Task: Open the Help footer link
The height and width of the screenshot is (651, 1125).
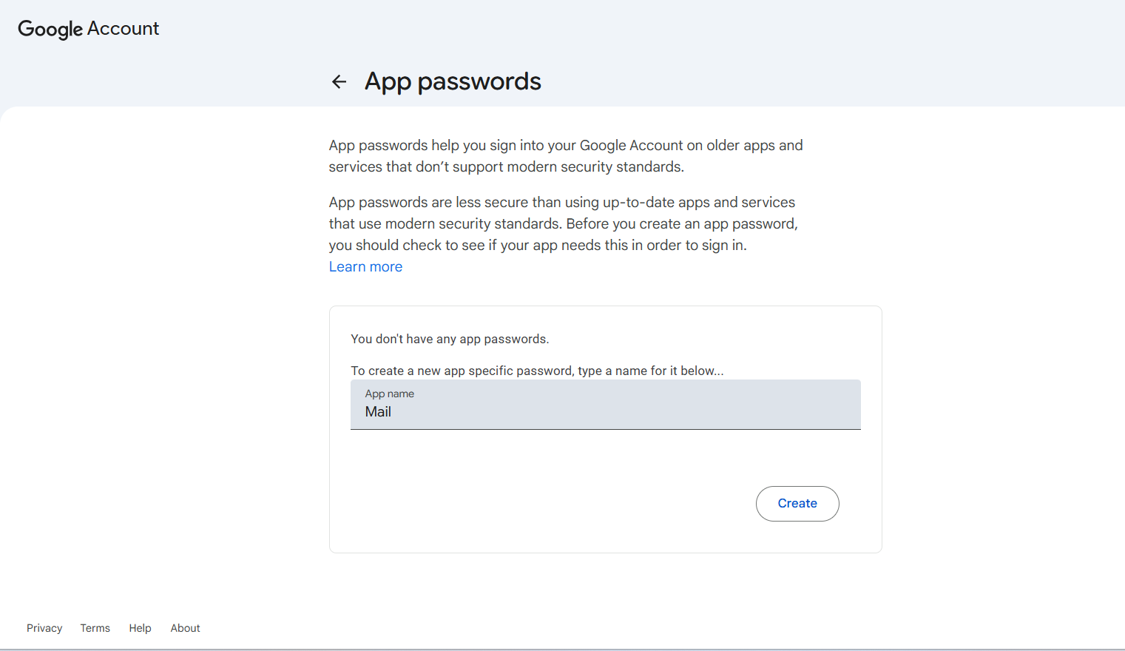Action: 140,628
